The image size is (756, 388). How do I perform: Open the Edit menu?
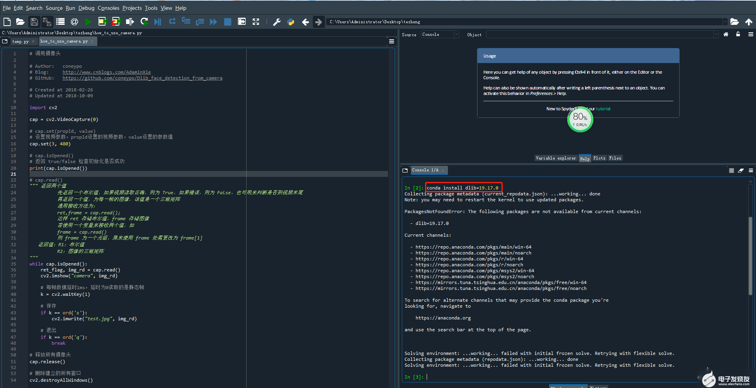[x=19, y=8]
